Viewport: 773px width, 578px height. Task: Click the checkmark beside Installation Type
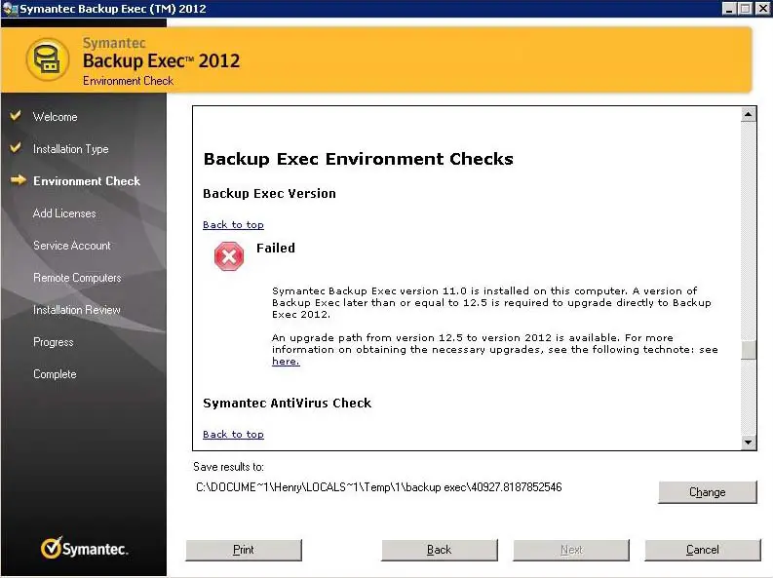16,147
